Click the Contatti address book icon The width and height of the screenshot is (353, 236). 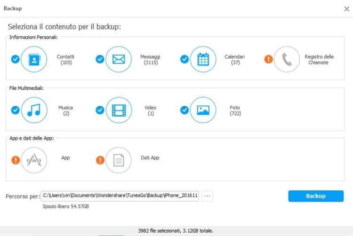tap(34, 59)
